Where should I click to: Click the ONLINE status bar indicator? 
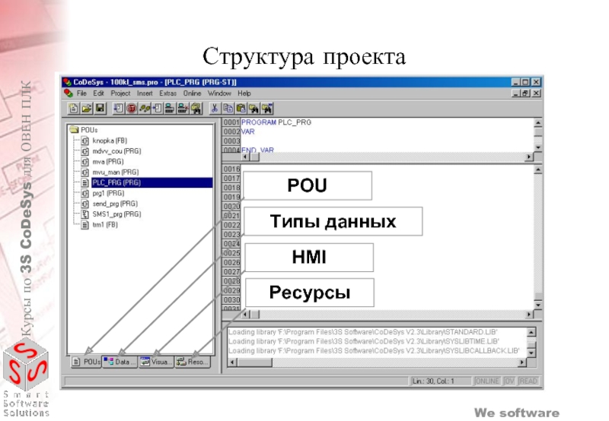click(486, 381)
